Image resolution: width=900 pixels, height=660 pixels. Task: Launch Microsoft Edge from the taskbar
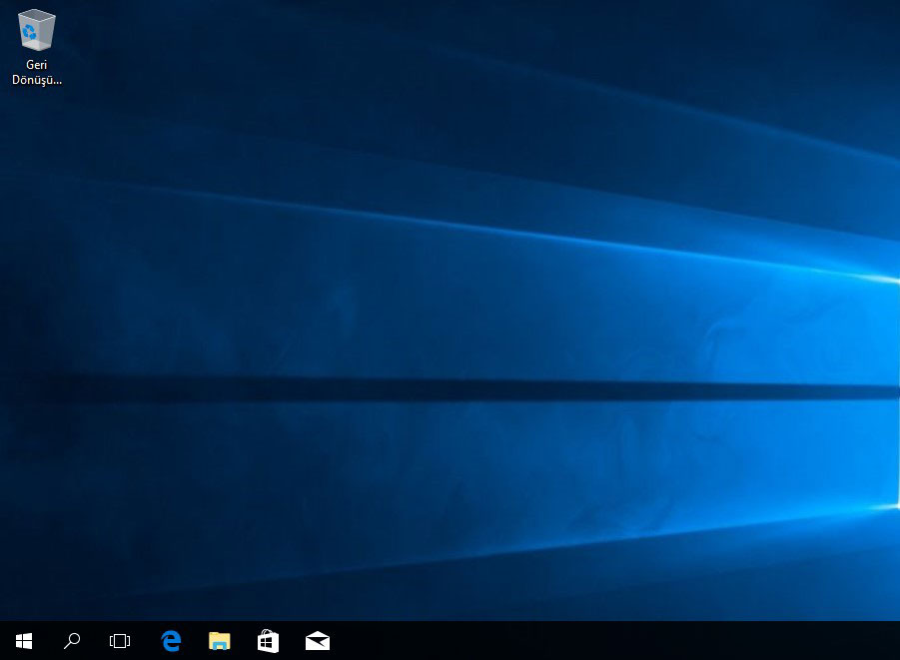coord(171,641)
